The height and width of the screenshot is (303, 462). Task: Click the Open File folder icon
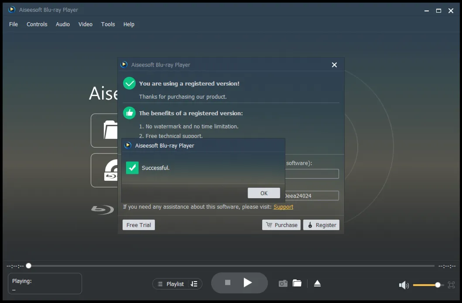(x=110, y=130)
